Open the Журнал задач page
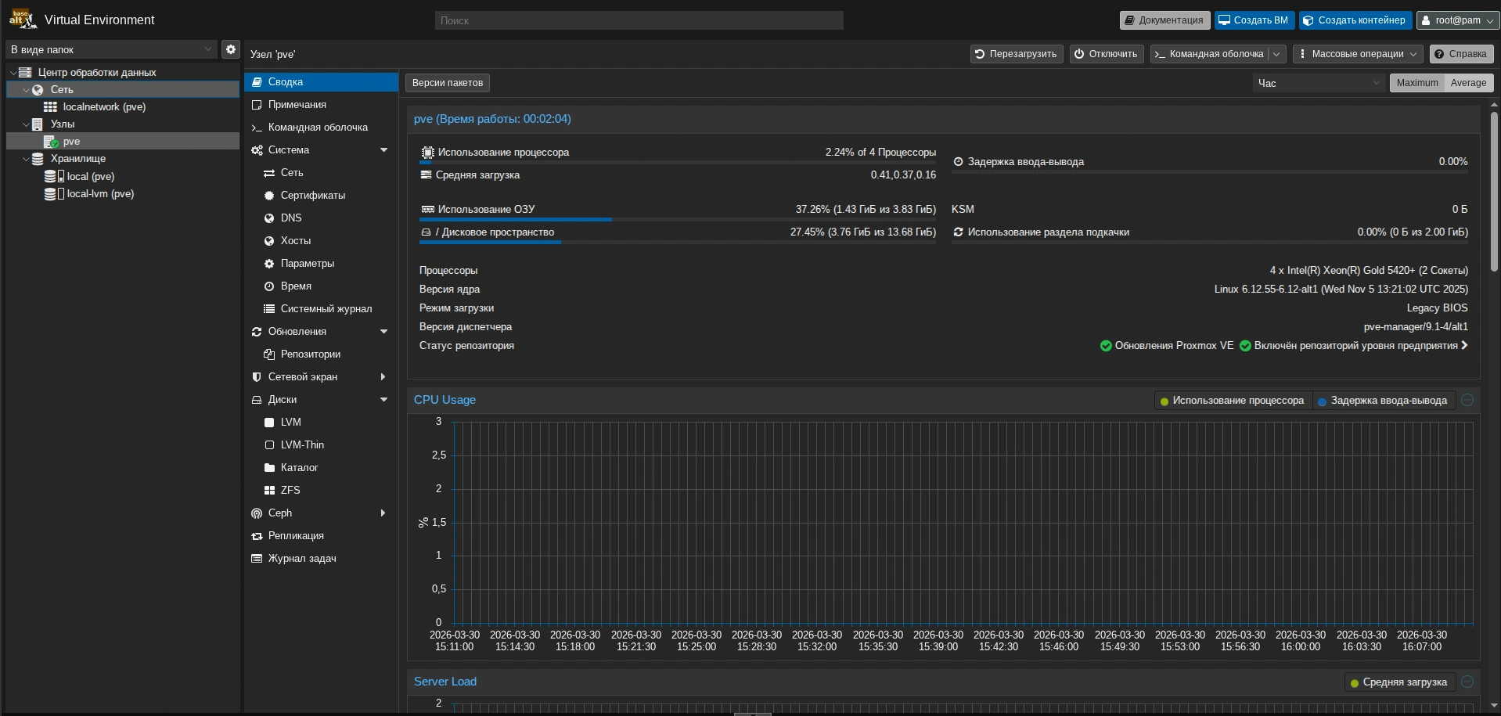 (321, 559)
